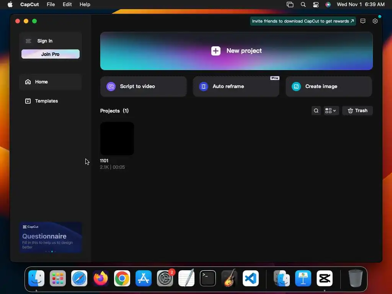Screen dimensions: 392x294
Task: Open the grid view layout dropdown
Action: (331, 111)
